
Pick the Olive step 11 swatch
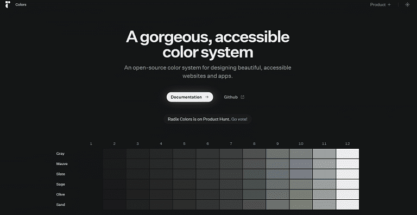point(324,194)
